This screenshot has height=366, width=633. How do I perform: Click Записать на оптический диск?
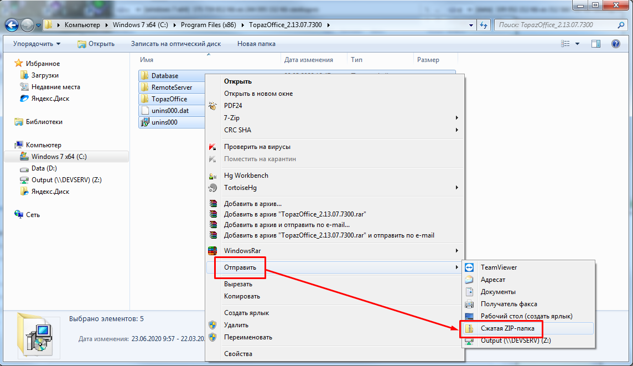click(176, 44)
